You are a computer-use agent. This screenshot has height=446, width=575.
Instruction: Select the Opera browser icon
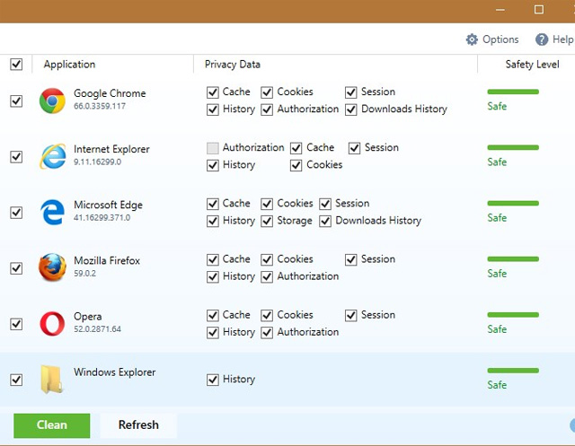52,323
